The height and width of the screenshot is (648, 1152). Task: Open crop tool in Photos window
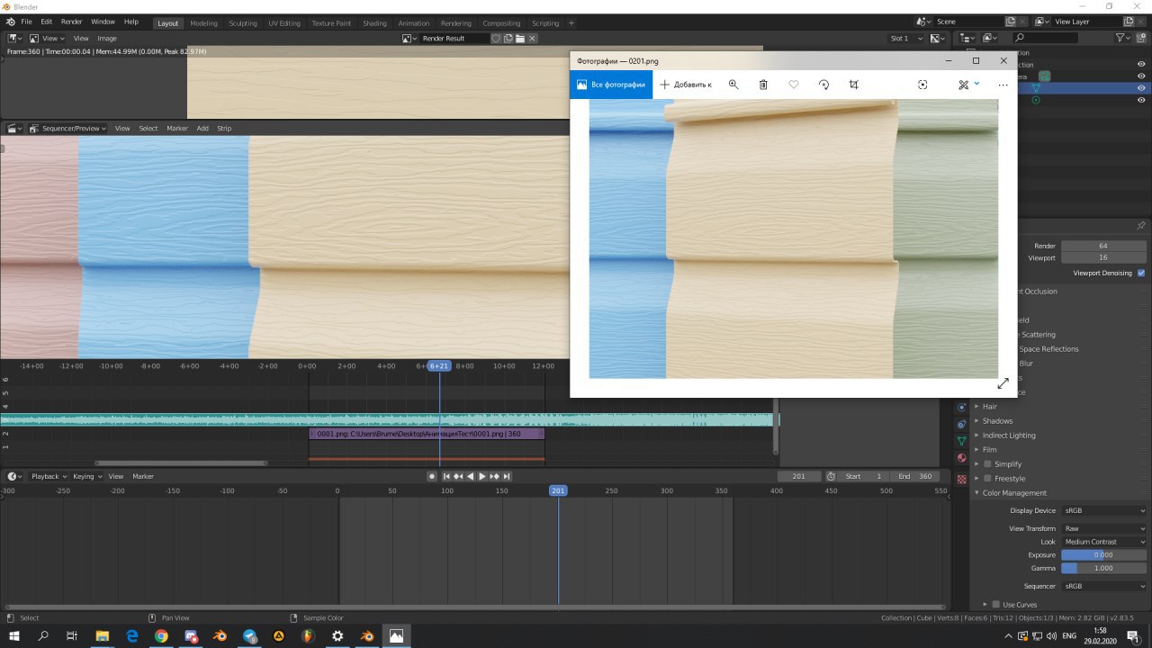[854, 85]
